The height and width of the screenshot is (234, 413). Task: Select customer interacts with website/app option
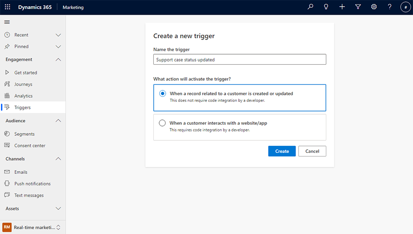coord(162,123)
